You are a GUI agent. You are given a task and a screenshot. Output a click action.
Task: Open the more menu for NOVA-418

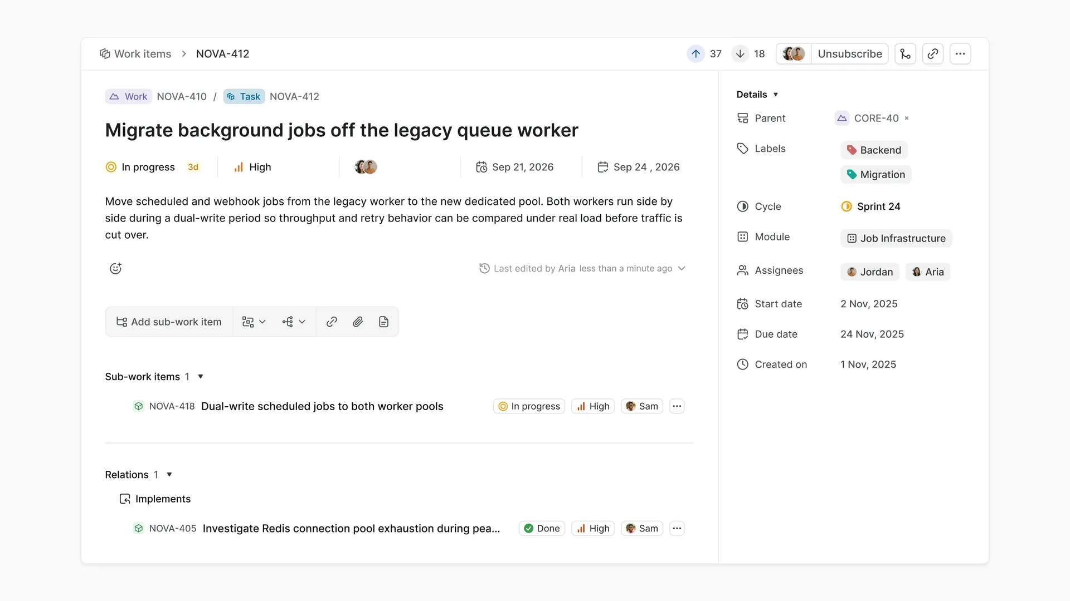677,406
